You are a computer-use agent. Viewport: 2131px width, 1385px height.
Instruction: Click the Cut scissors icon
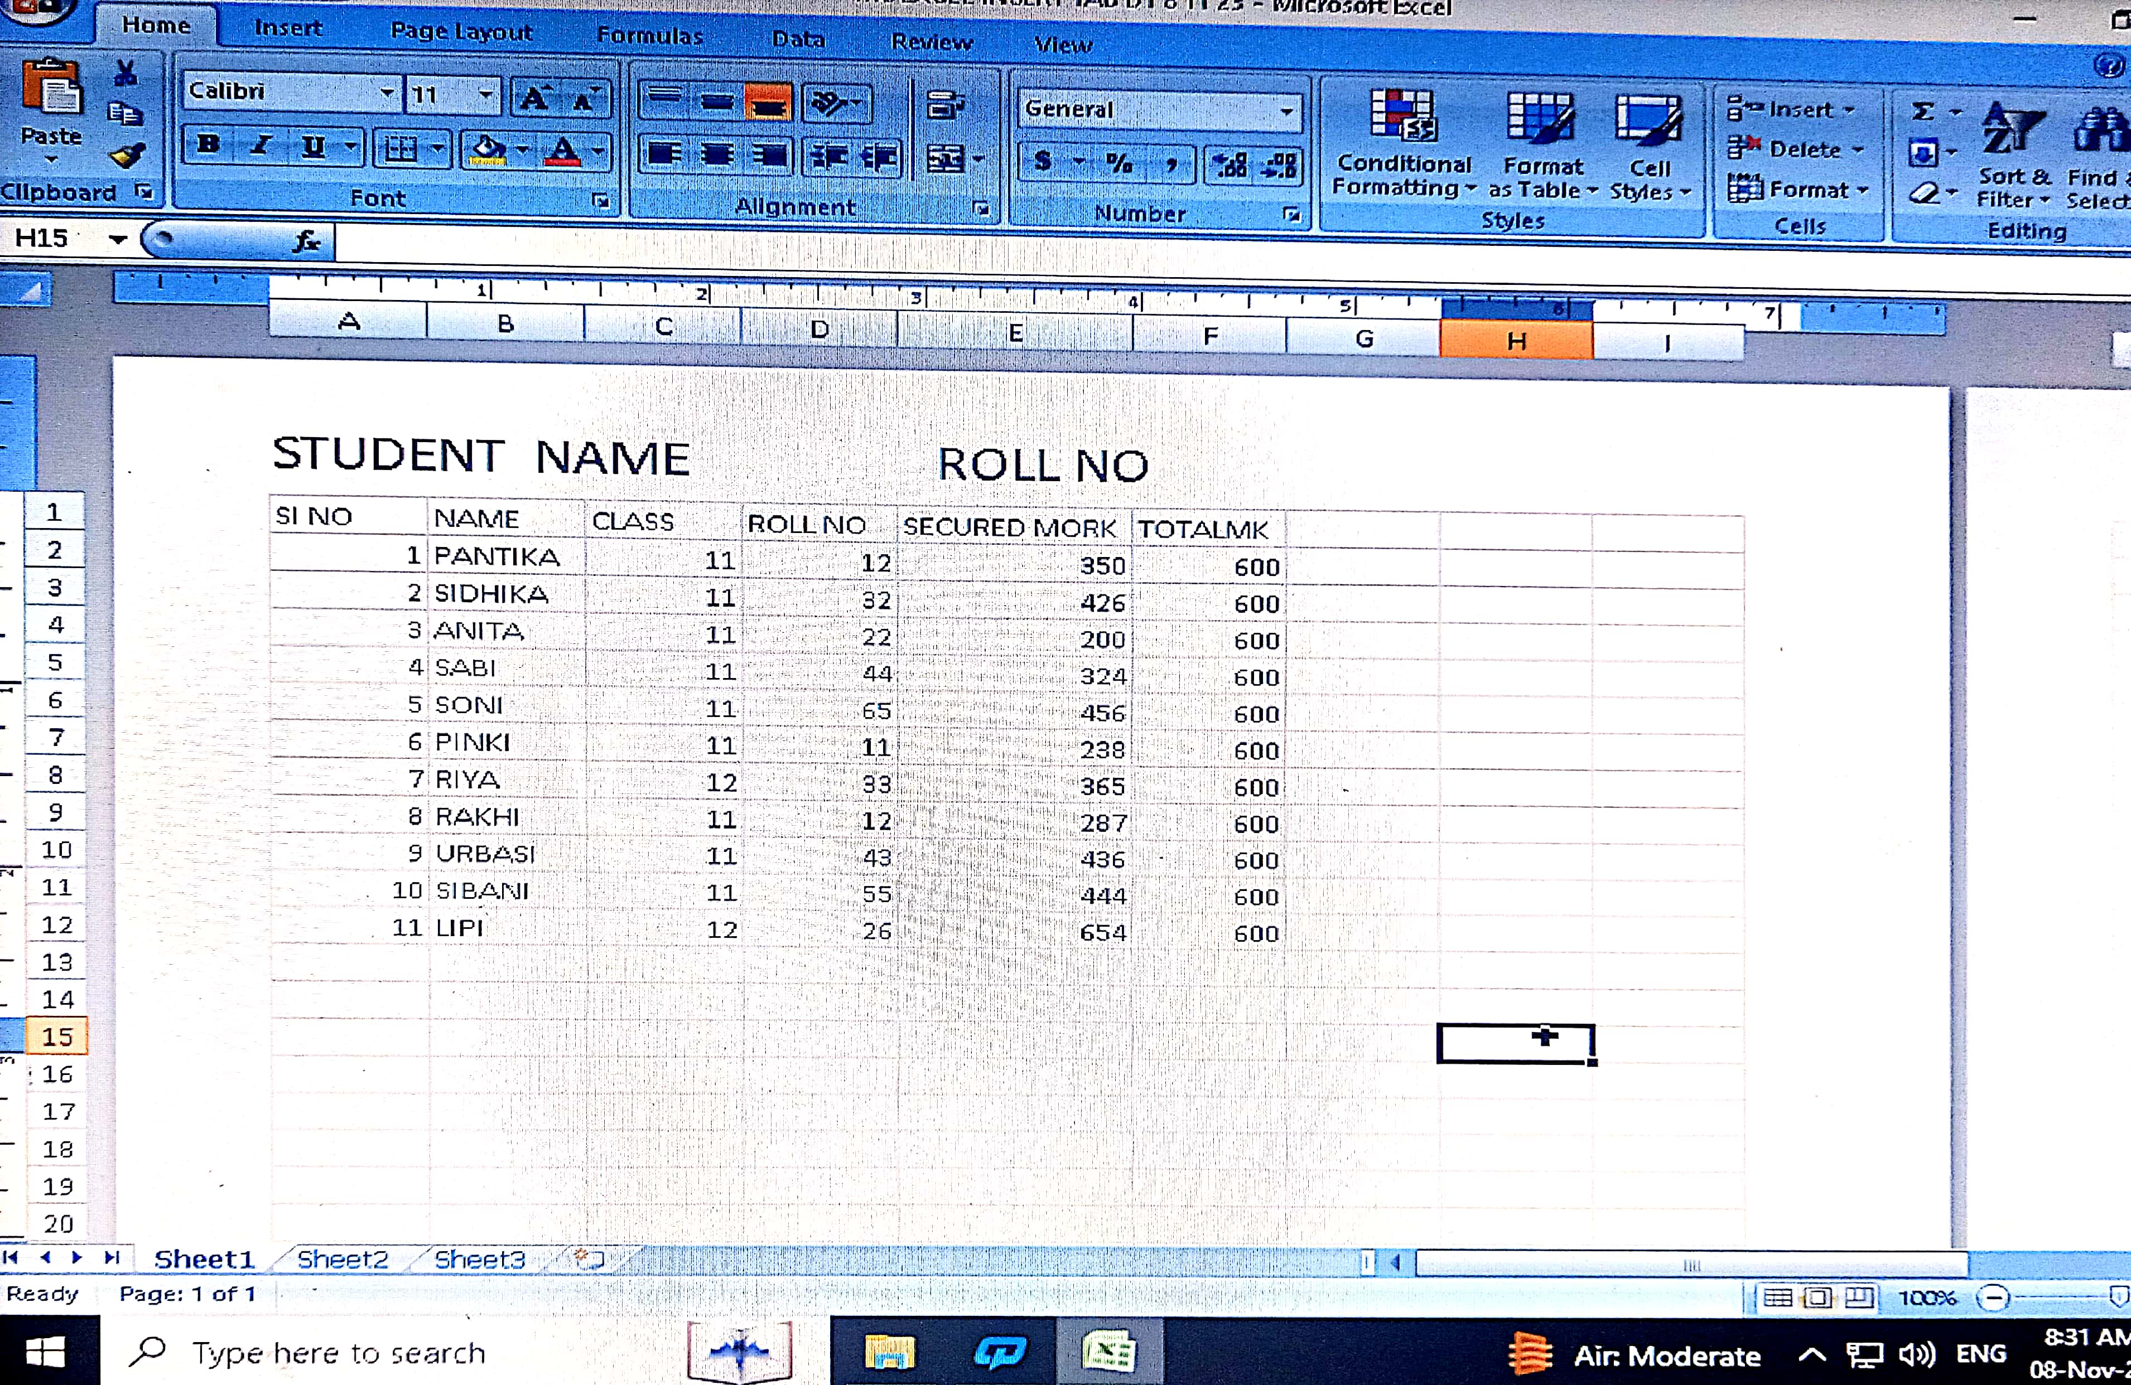coord(126,72)
